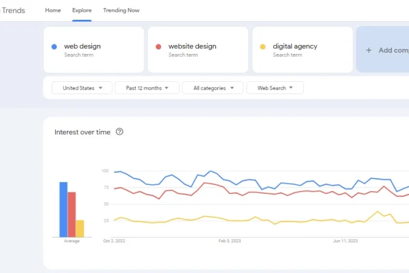Click Search term under digital agency
This screenshot has width=409, height=273.
point(288,55)
